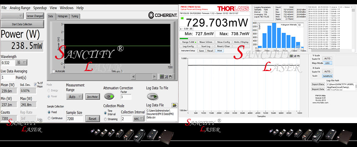Screen dimensions: 357x147
Task: Select Streaming collection mode
Action: click(x=105, y=119)
